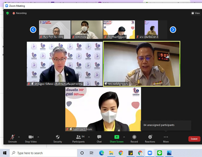Click the green encryption shield icon
202x157 pixels.
(x=8, y=13)
